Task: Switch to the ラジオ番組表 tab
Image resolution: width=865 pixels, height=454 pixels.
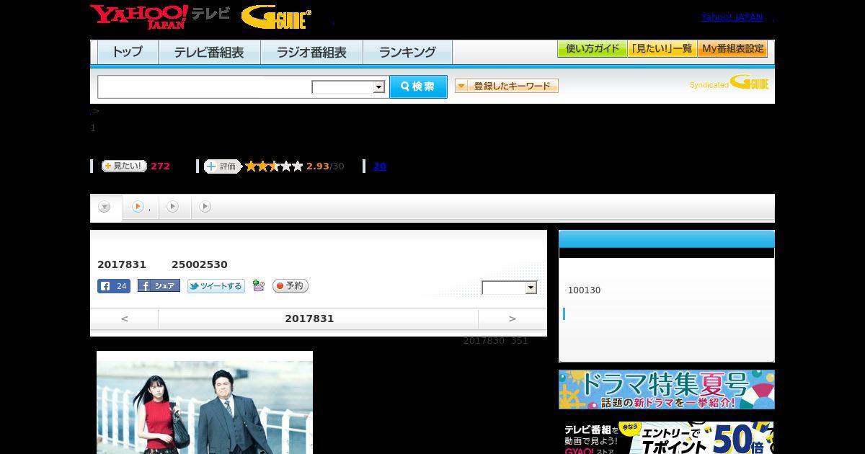Action: point(311,52)
